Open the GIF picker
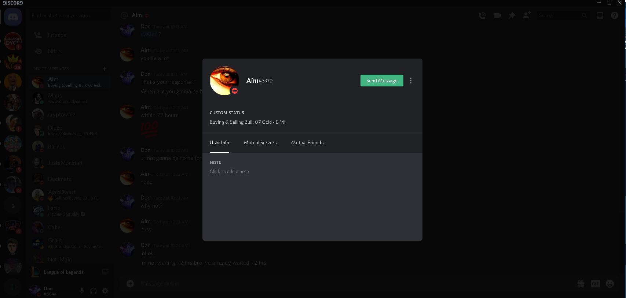This screenshot has width=626, height=298. [x=596, y=284]
